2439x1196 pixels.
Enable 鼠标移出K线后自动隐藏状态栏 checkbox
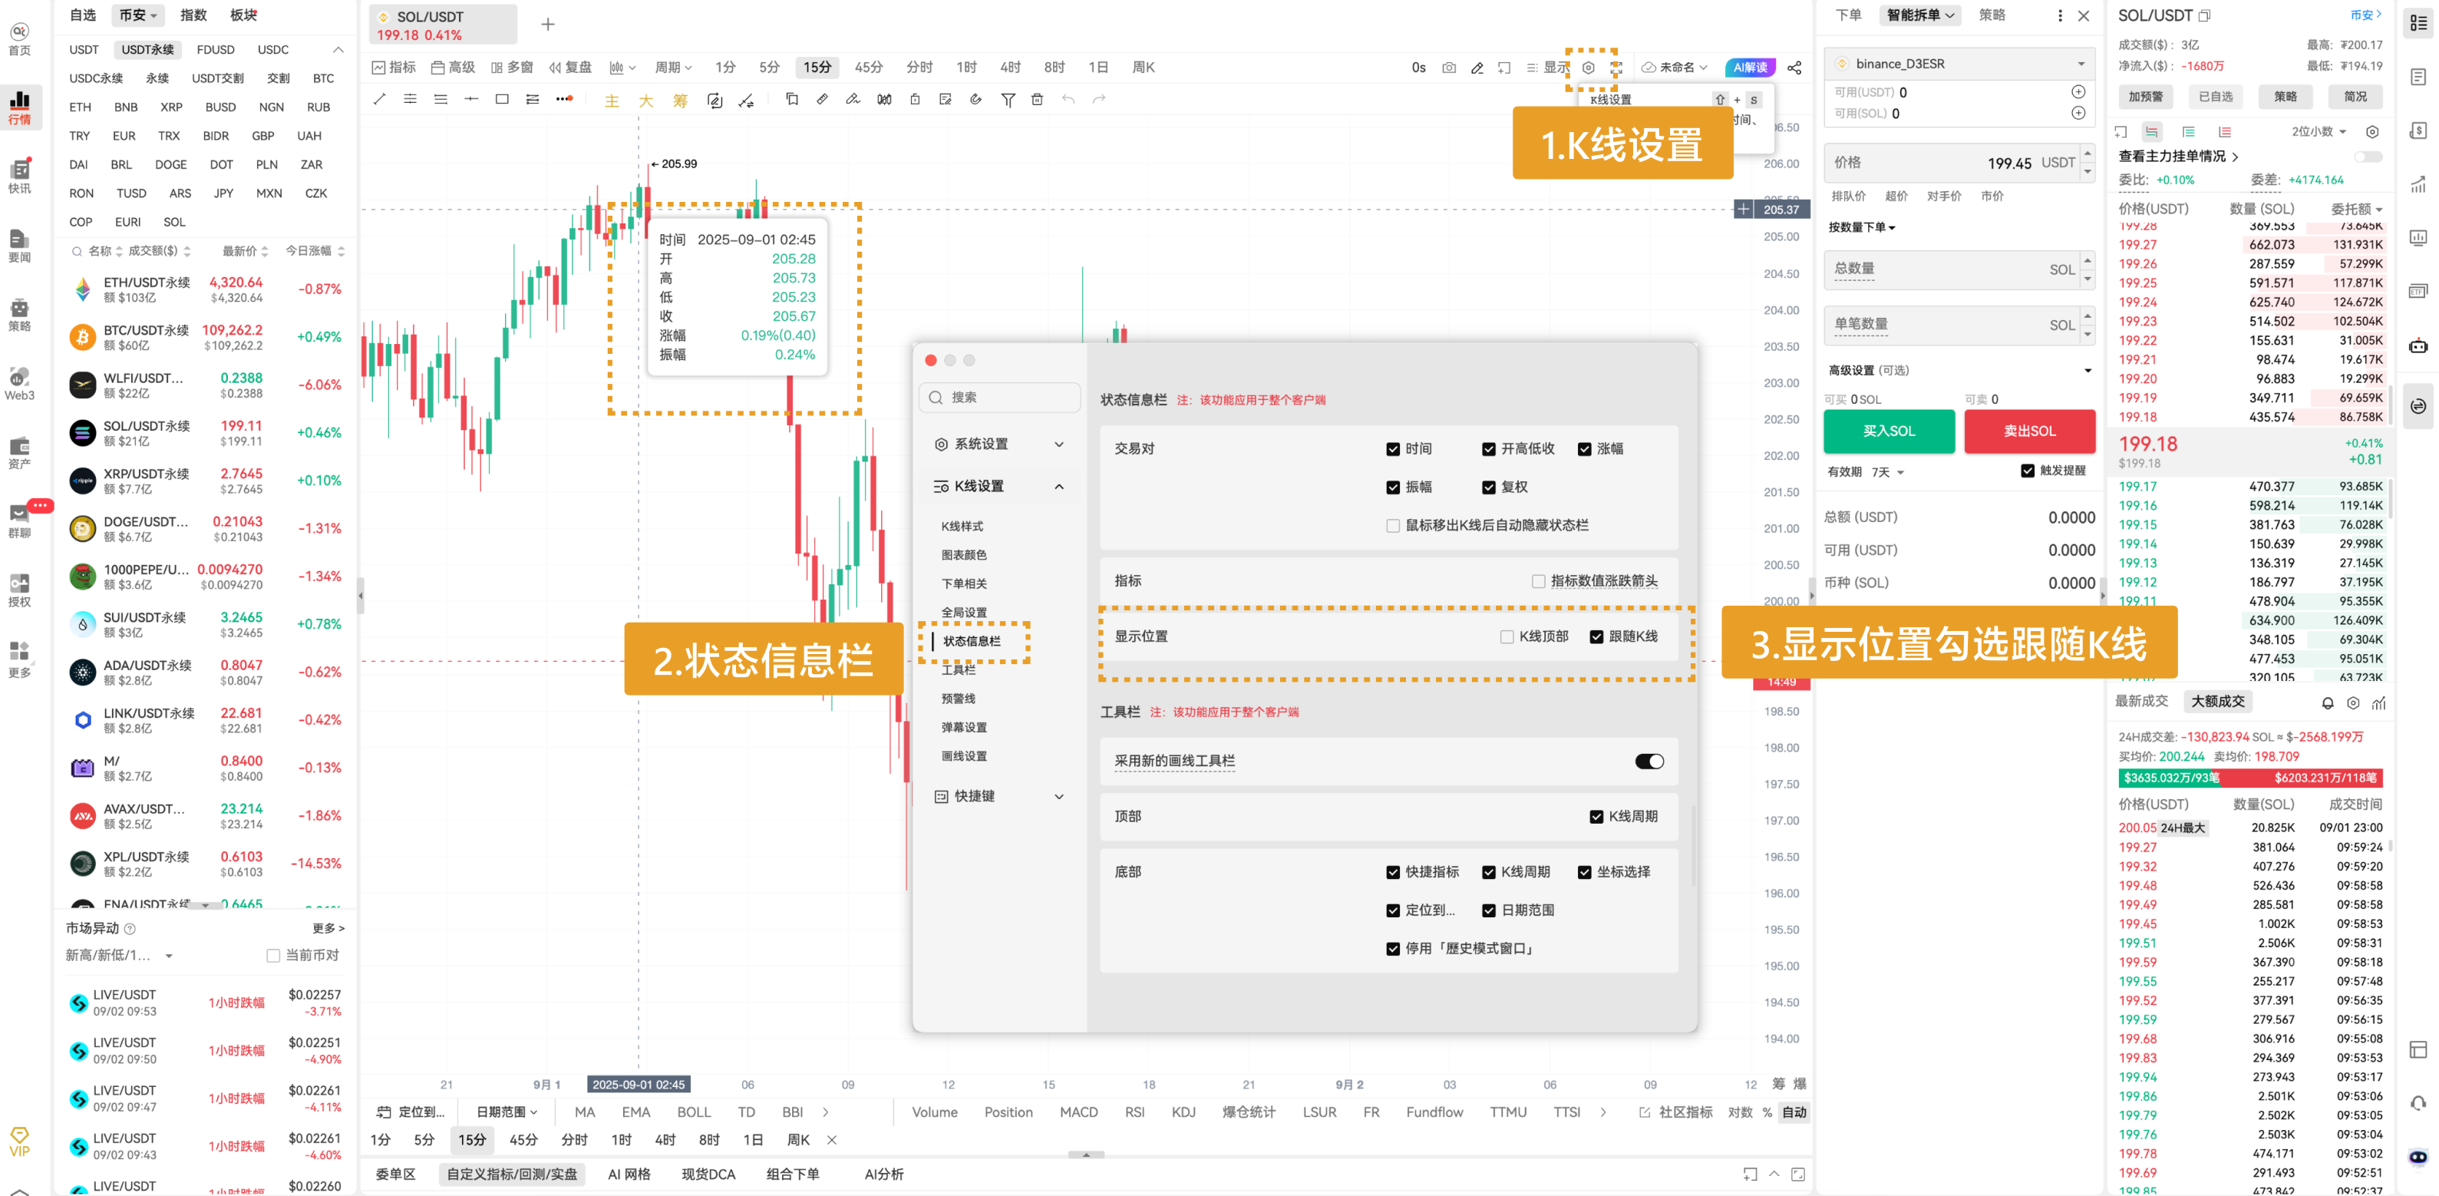(1393, 526)
